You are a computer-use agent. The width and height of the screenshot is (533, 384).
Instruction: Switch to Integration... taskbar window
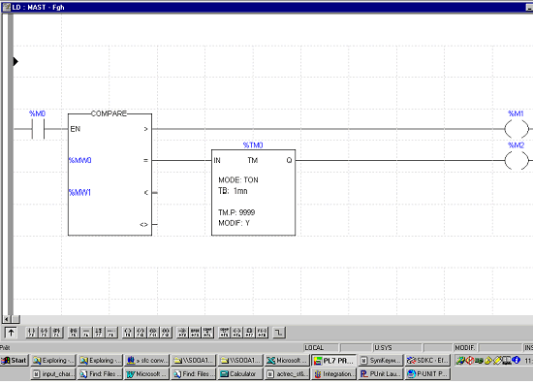coord(334,373)
